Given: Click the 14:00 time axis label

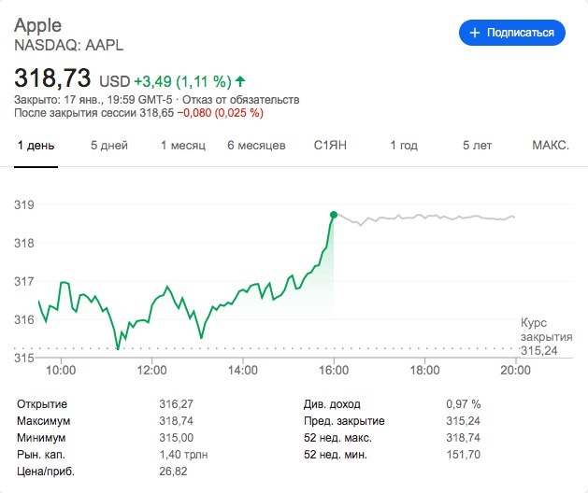Looking at the screenshot, I should (x=243, y=370).
